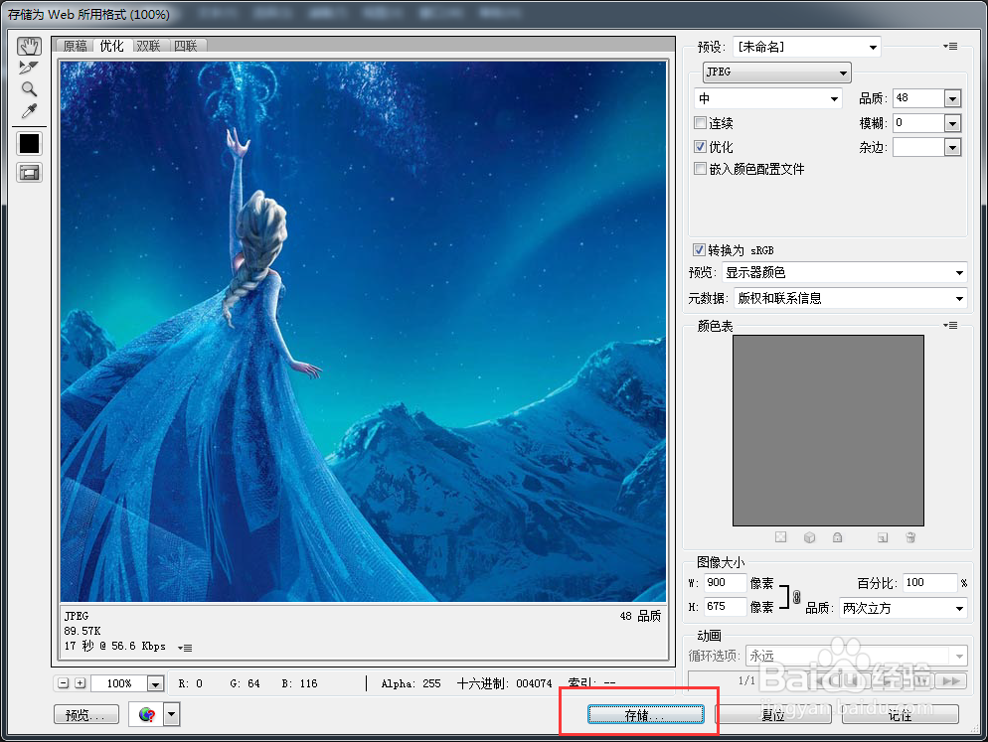Viewport: 988px width, 742px height.
Task: Switch to the 原稿 tab
Action: tap(76, 46)
